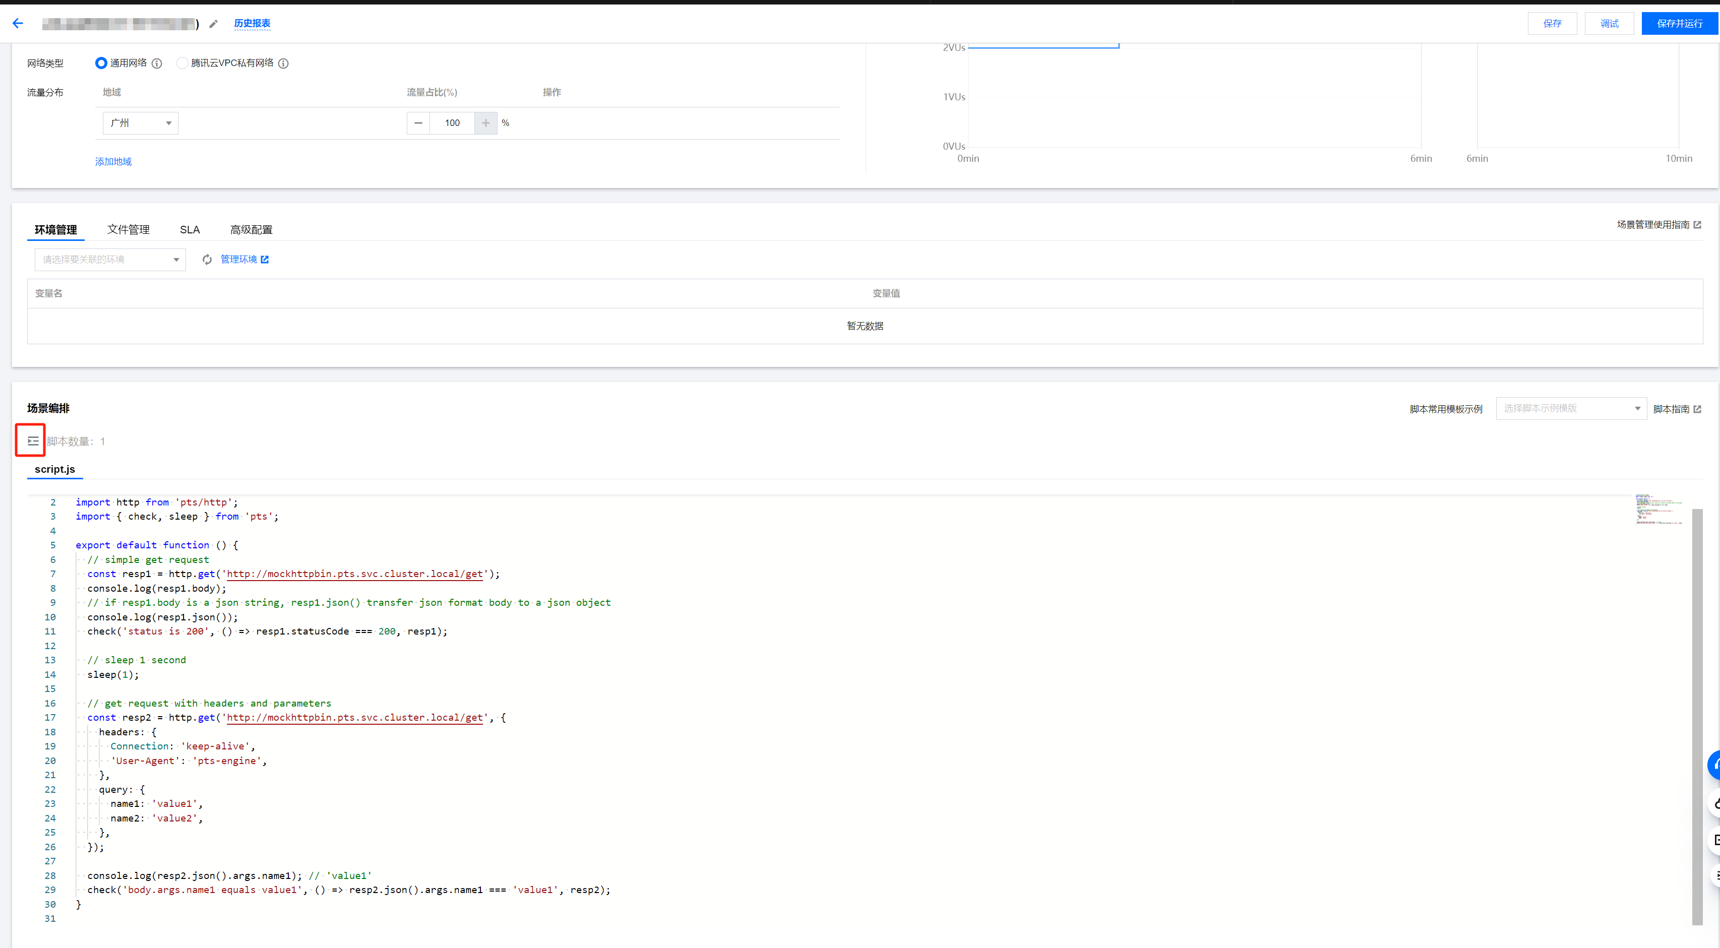This screenshot has height=948, width=1720.
Task: Click the back arrow icon
Action: 18,23
